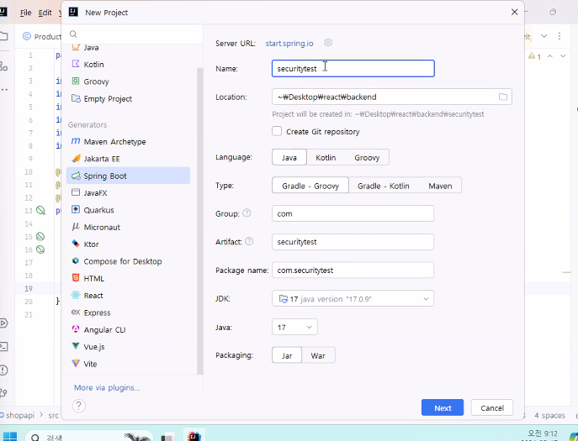Viewport: 578px width, 441px height.
Task: Open File menu in main window
Action: 25,13
